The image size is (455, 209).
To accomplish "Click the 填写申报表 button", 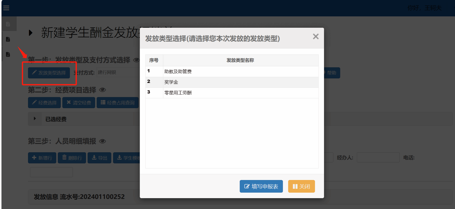I will pyautogui.click(x=261, y=186).
